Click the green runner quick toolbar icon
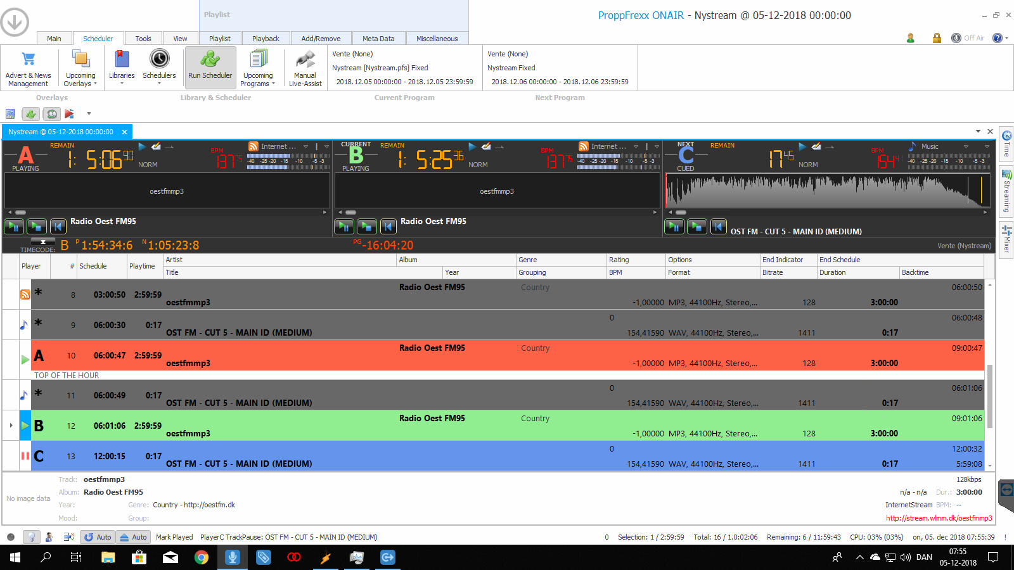 31,114
